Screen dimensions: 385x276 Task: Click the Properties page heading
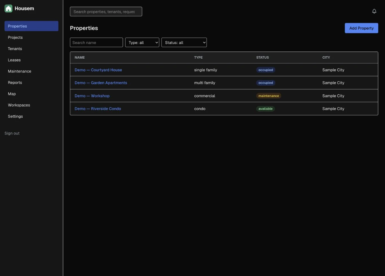[x=84, y=28]
